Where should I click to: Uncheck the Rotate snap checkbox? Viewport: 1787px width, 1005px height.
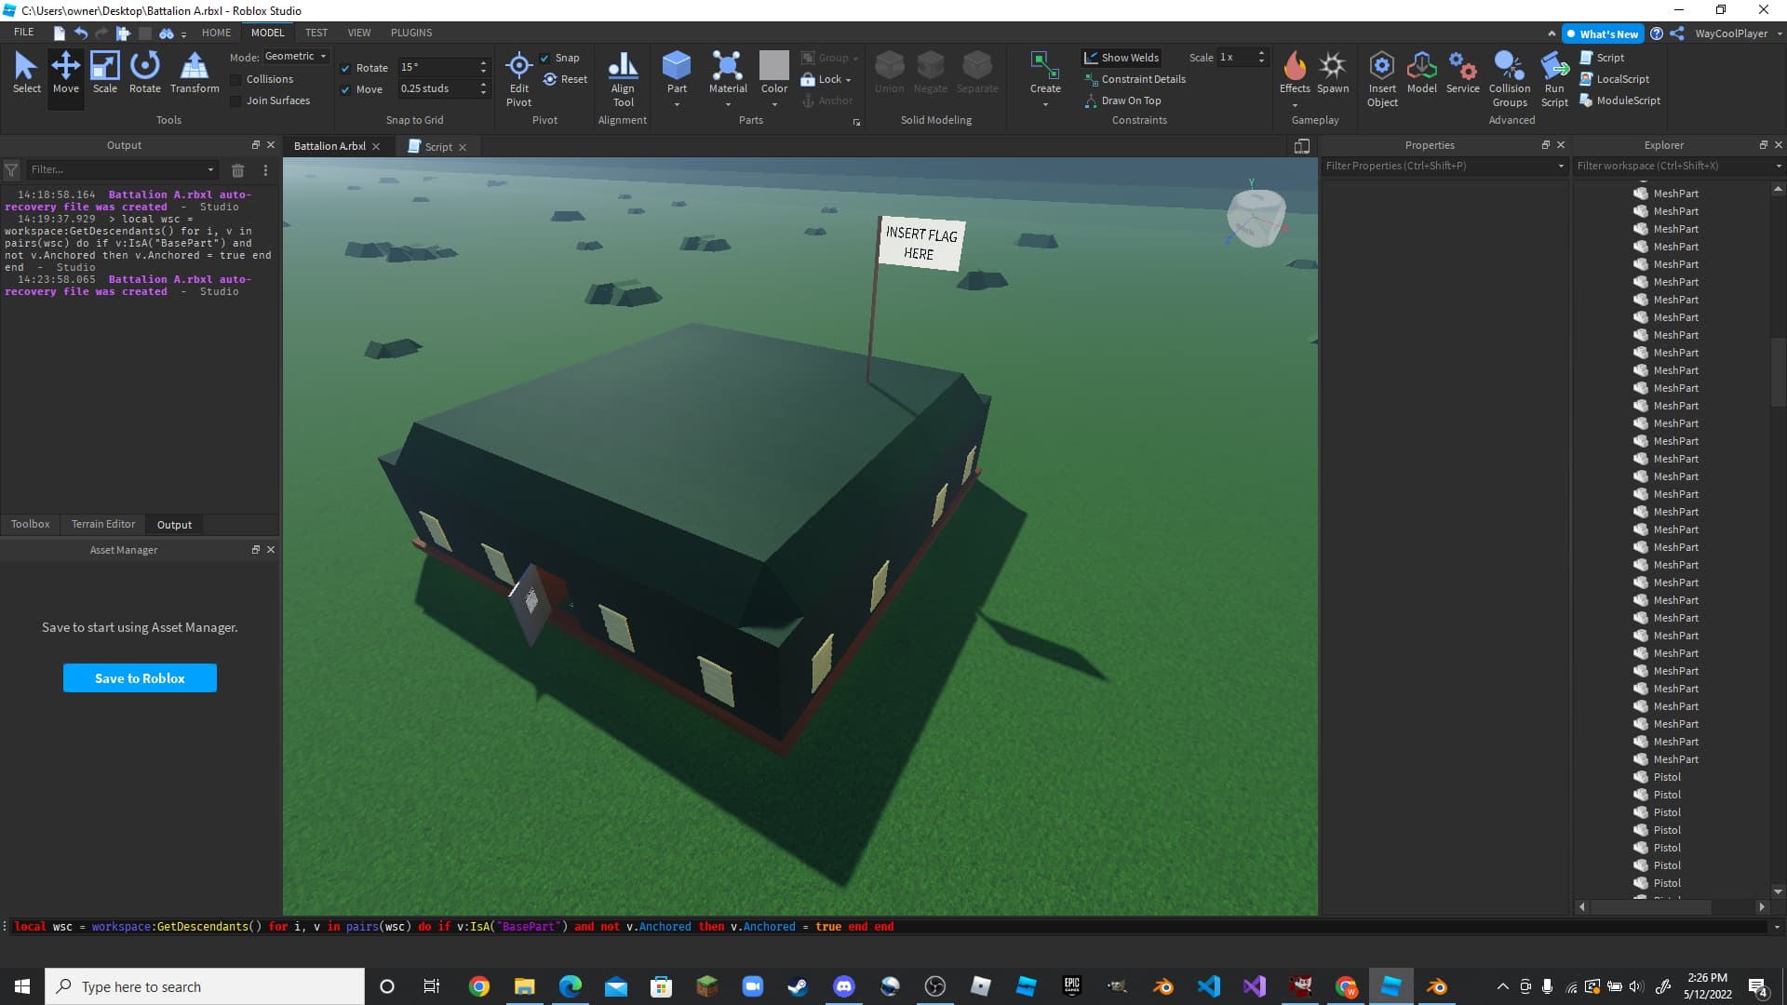pyautogui.click(x=345, y=68)
